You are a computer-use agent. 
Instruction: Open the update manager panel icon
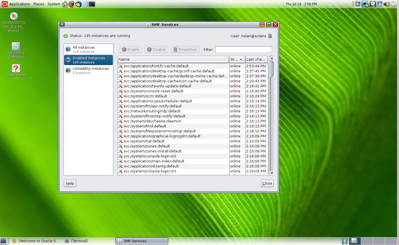click(x=85, y=4)
